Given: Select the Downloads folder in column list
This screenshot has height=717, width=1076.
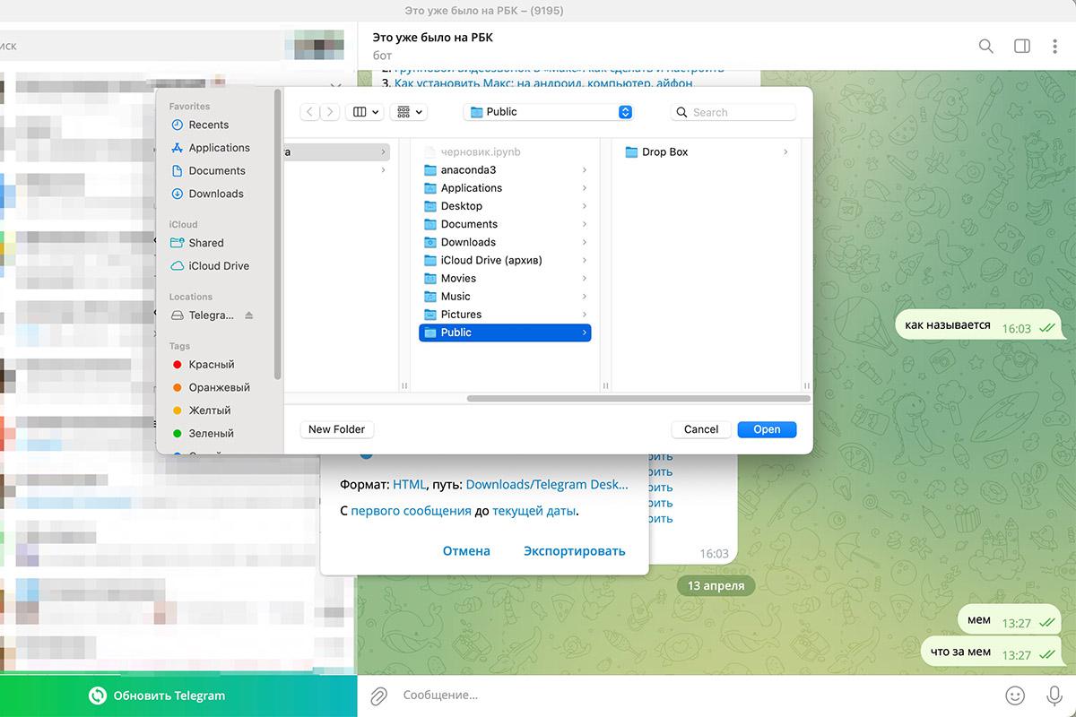Looking at the screenshot, I should pos(505,242).
